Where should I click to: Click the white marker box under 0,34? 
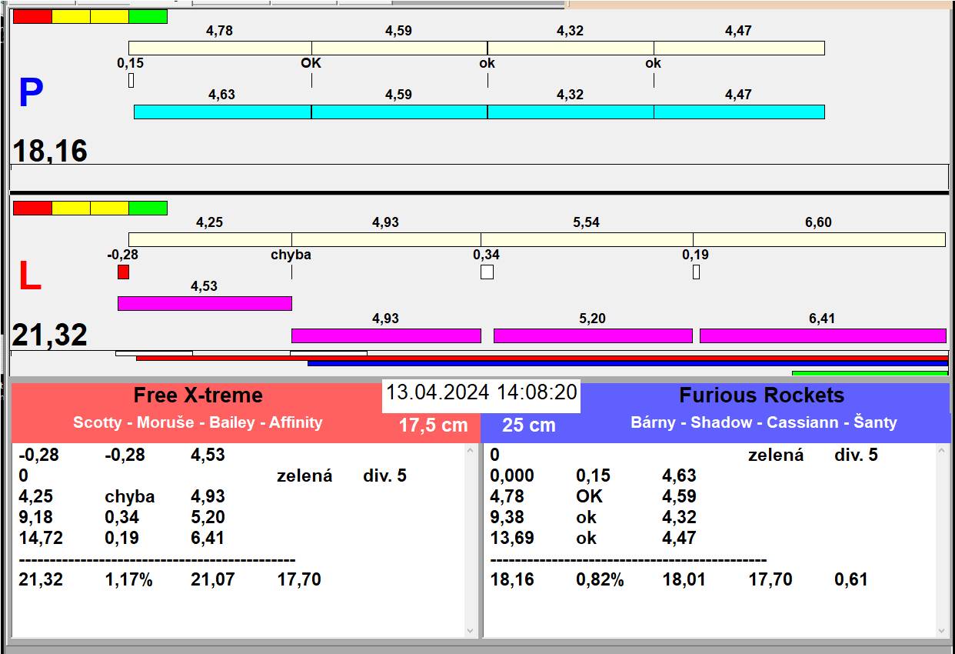tap(487, 272)
